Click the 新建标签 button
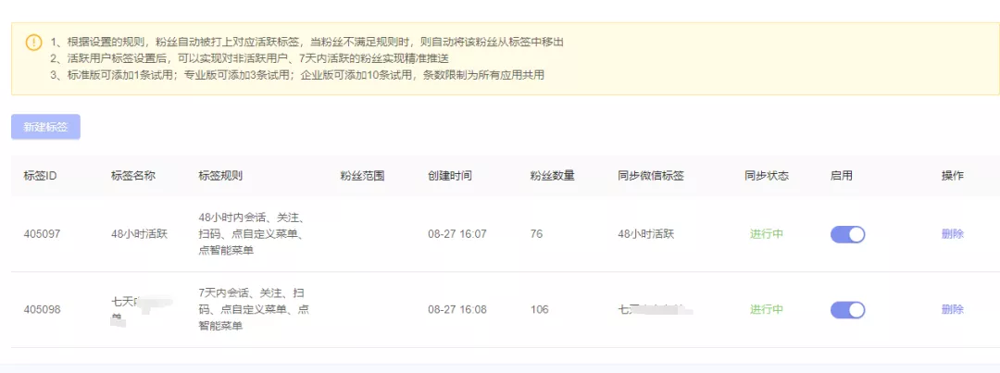This screenshot has height=373, width=1000. pyautogui.click(x=45, y=127)
